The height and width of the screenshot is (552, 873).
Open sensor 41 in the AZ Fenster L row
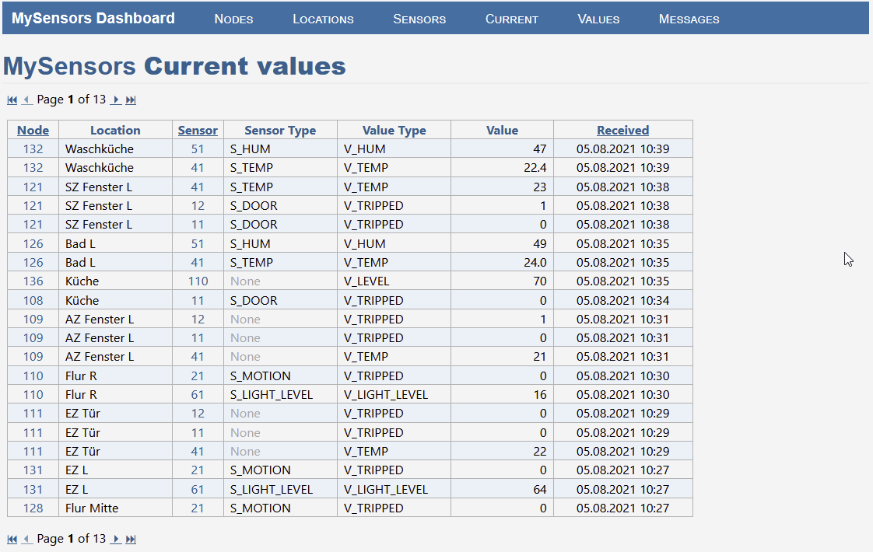tap(198, 357)
